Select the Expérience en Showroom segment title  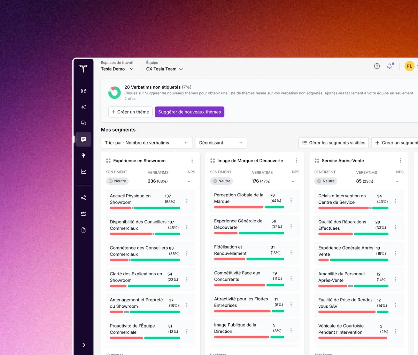coord(139,160)
